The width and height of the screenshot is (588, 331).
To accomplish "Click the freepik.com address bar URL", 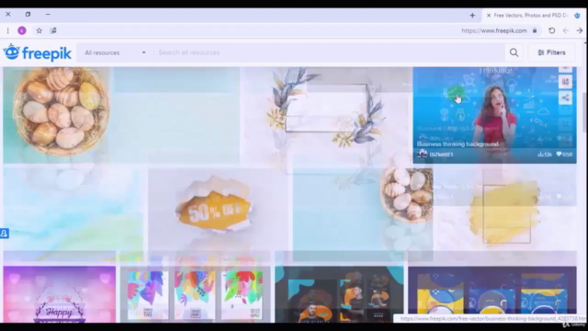I will pos(494,30).
